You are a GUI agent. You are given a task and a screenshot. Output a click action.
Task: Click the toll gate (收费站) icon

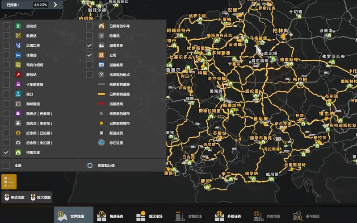coord(18,36)
